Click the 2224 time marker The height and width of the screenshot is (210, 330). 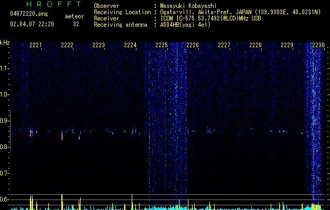click(130, 45)
